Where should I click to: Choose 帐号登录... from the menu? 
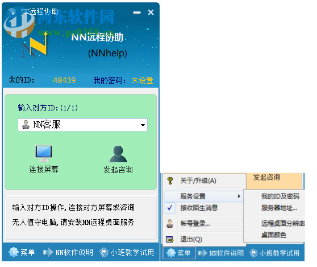(204, 223)
